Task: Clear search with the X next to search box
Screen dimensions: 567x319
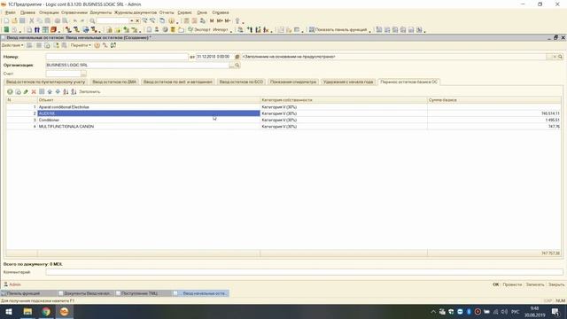Action: point(137,21)
